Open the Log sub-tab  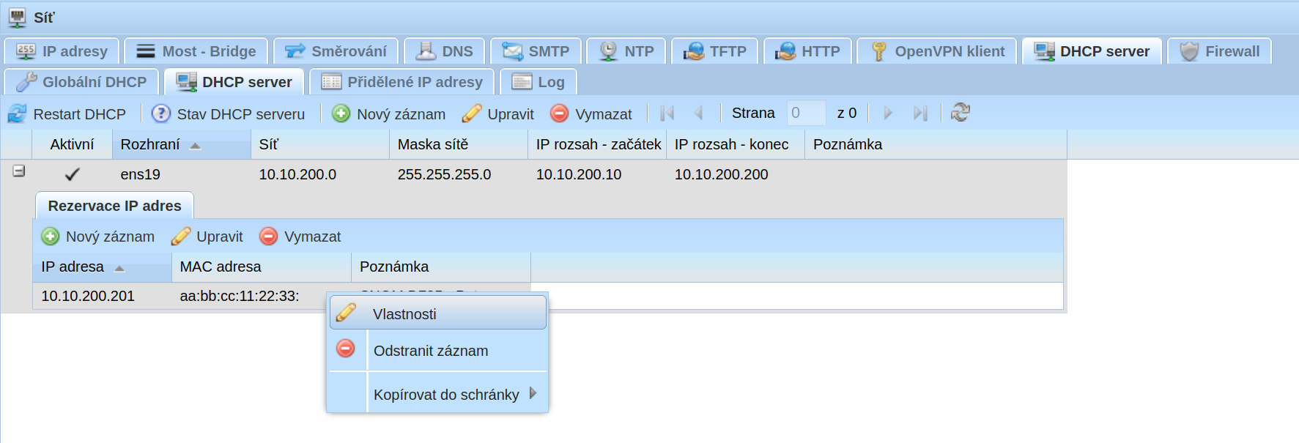click(539, 82)
